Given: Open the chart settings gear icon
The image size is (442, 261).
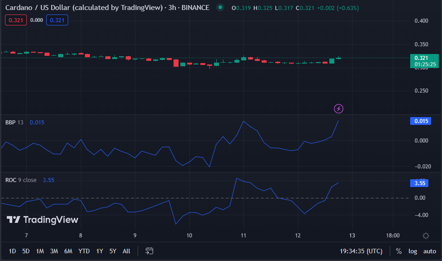Looking at the screenshot, I should point(426,236).
